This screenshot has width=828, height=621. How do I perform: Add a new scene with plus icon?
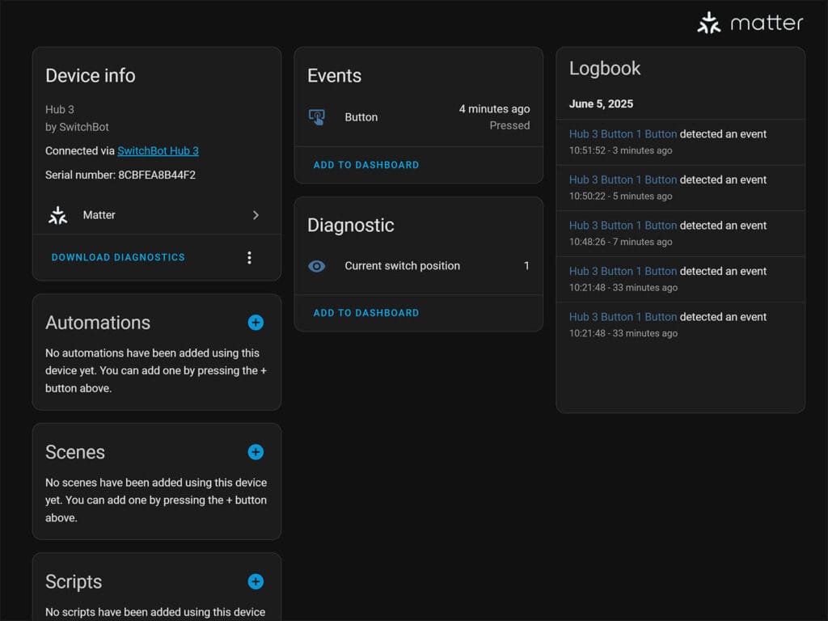(256, 452)
